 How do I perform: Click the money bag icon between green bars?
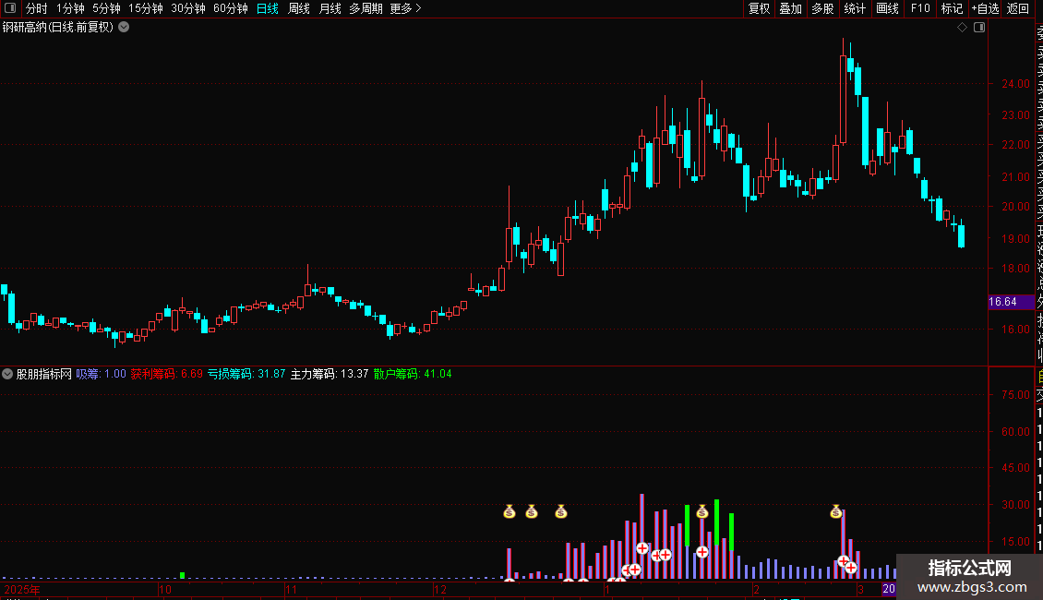tap(701, 511)
